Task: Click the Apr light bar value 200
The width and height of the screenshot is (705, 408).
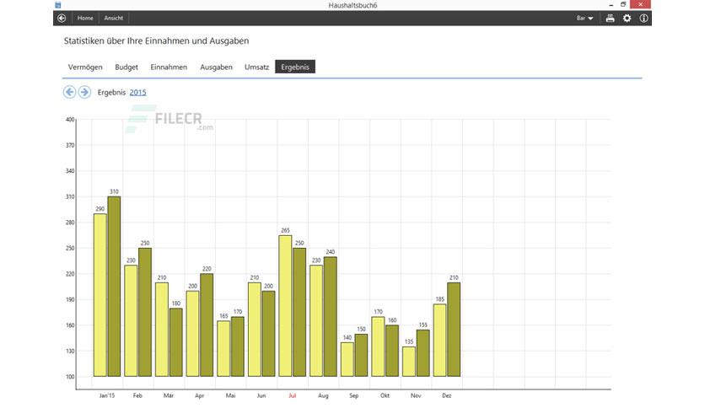Action: [x=193, y=286]
